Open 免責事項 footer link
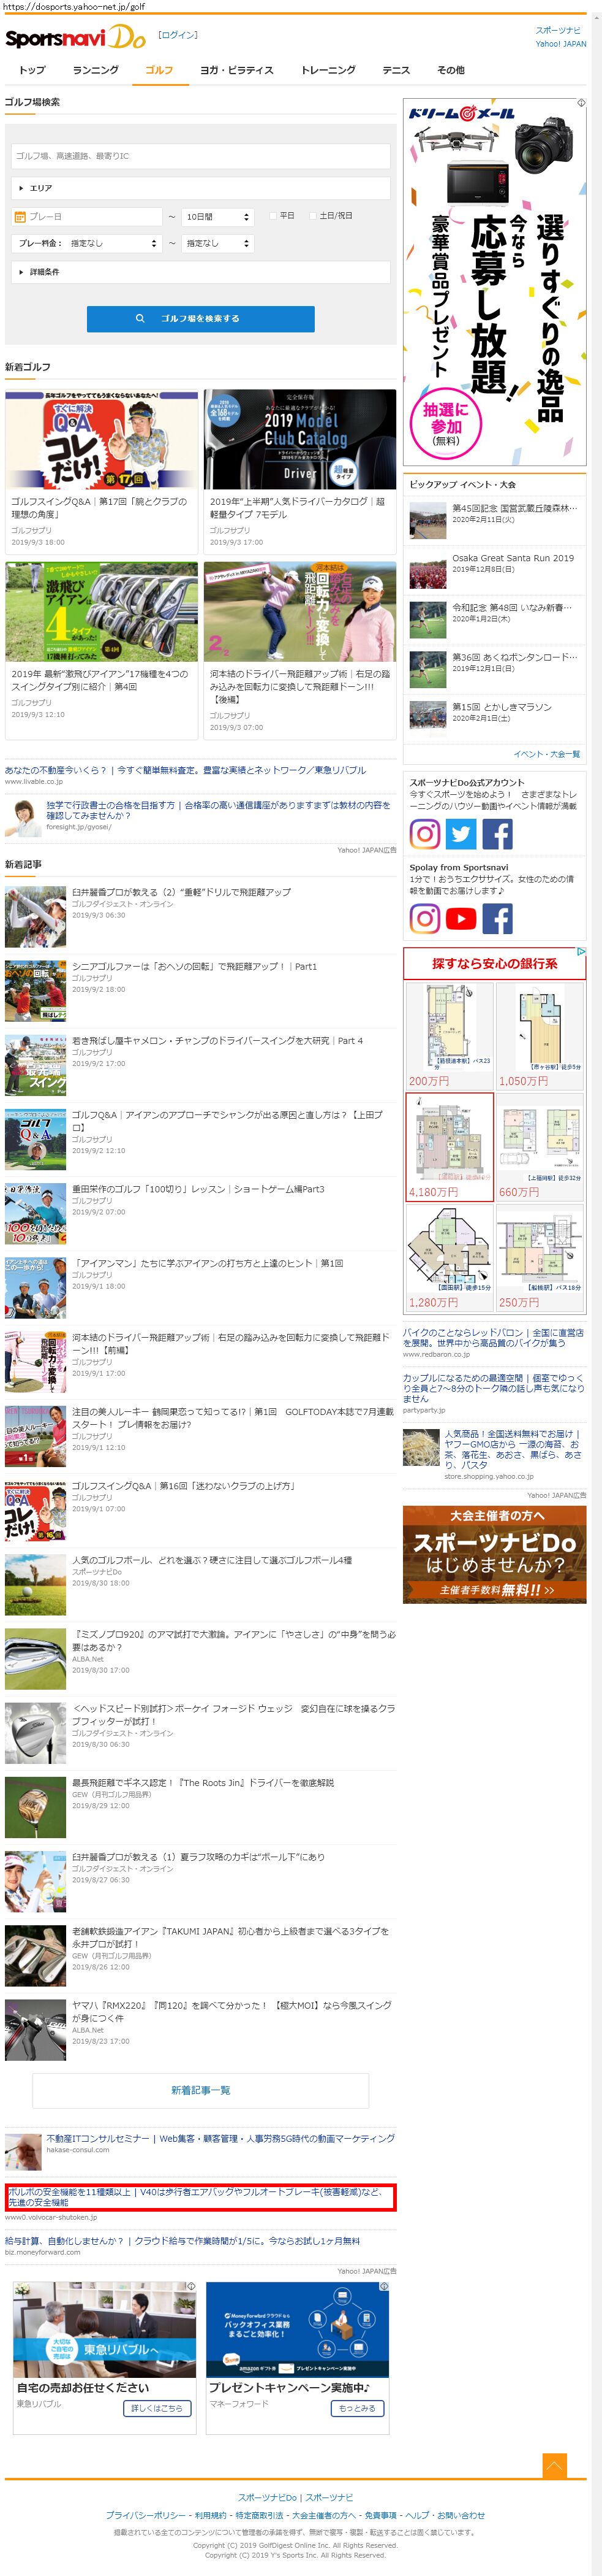The image size is (602, 2576). point(379,2514)
